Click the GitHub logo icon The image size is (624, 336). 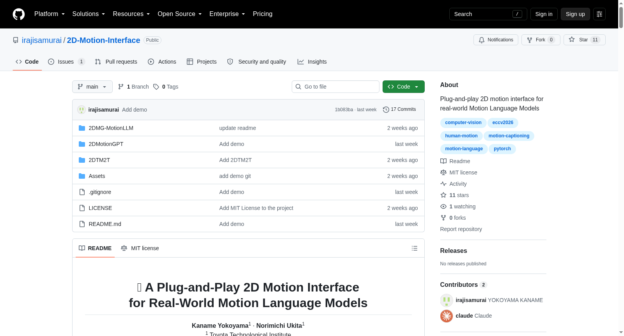(x=19, y=14)
